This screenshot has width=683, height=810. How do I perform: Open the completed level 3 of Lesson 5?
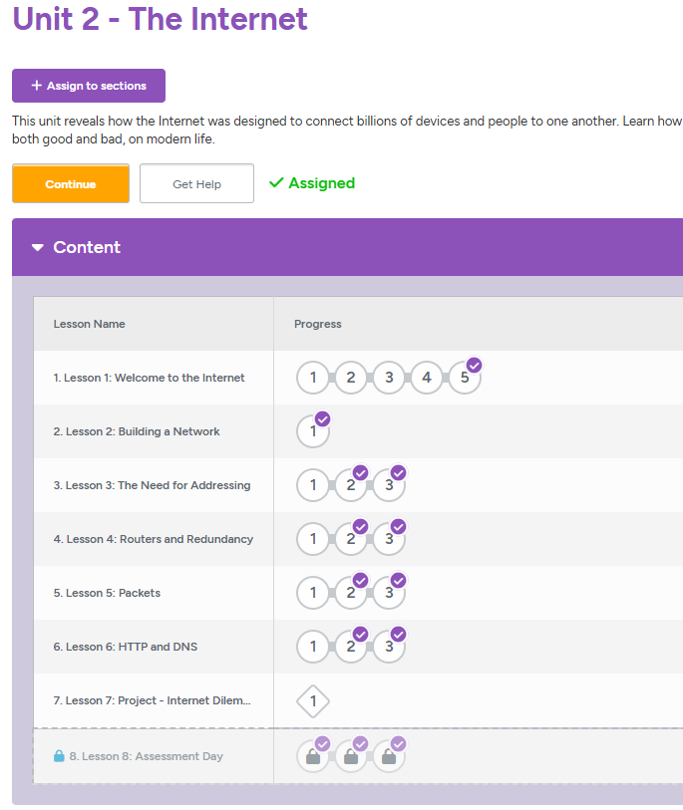389,593
